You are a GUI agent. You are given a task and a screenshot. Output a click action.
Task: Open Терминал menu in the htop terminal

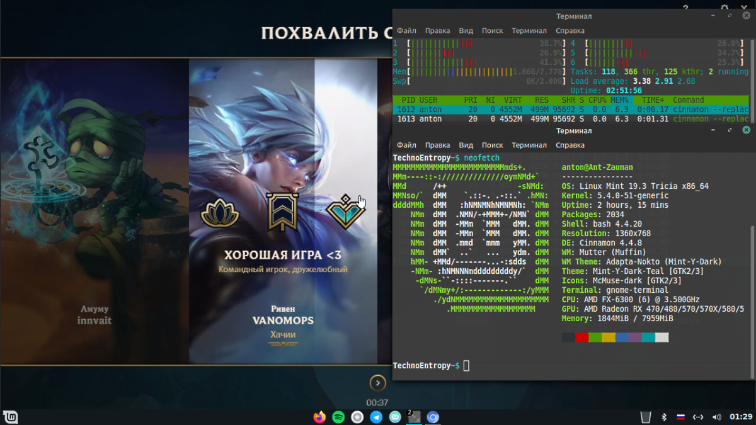[x=529, y=31]
